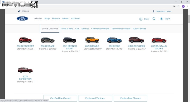Open the 2021 MUSTANG MACH-E link
Screen dimensions: 190x102
click(x=159, y=47)
